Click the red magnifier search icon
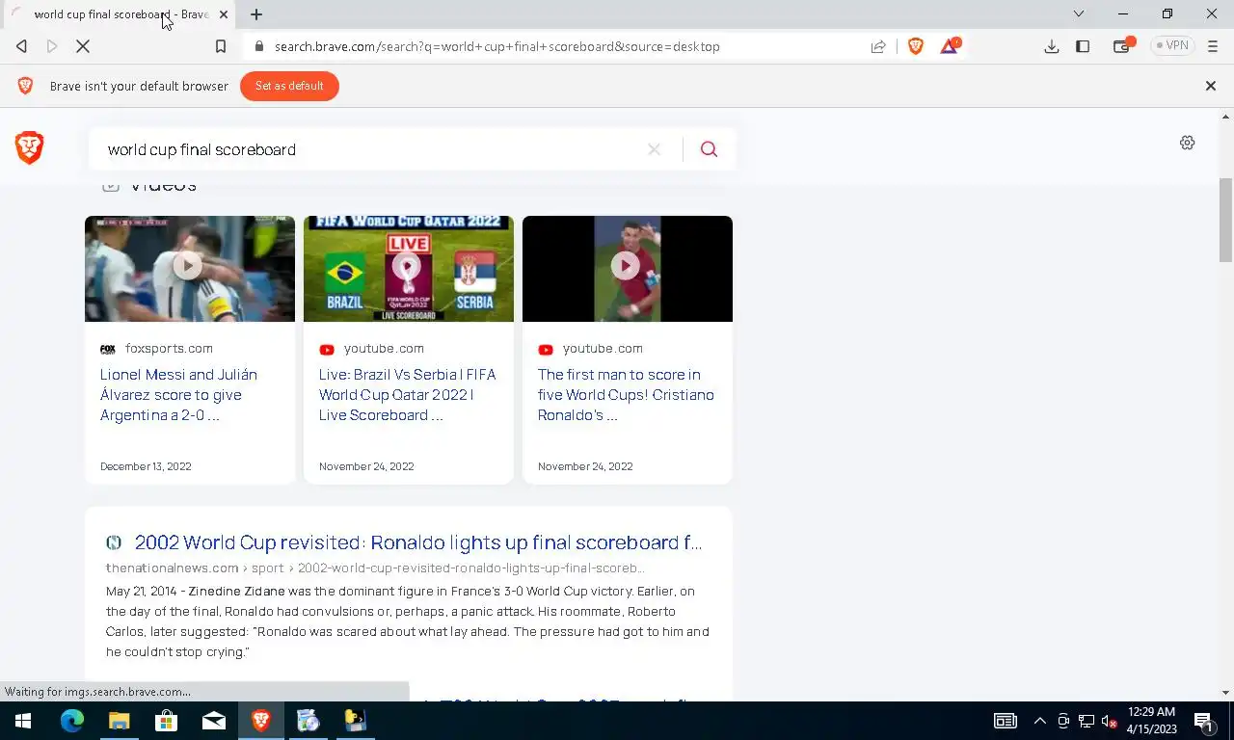 click(709, 149)
